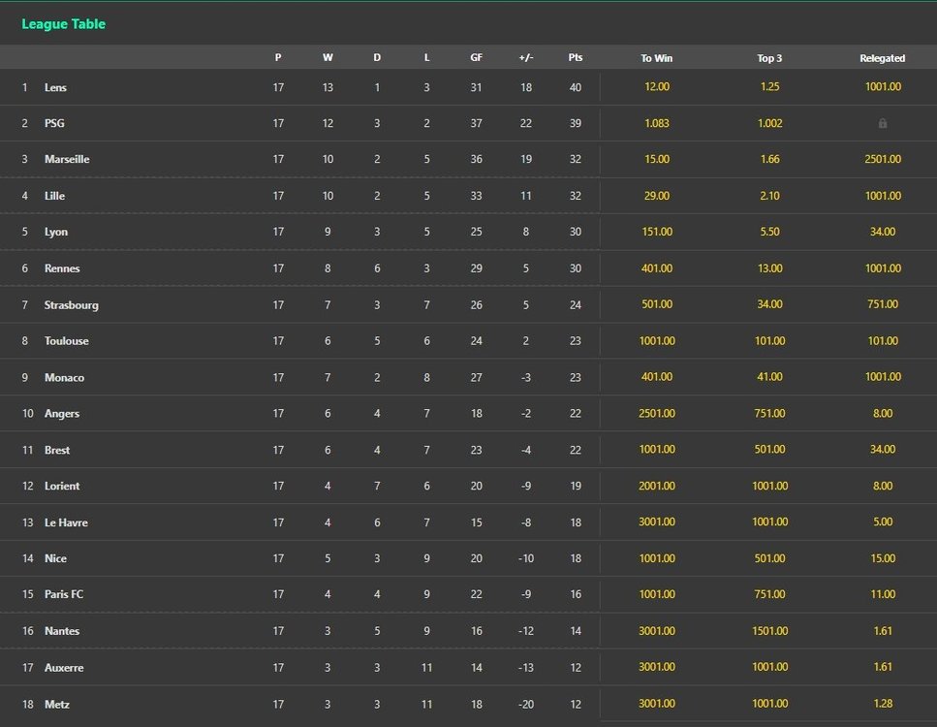The image size is (937, 727).
Task: Open the Lens team link
Action: tap(55, 87)
